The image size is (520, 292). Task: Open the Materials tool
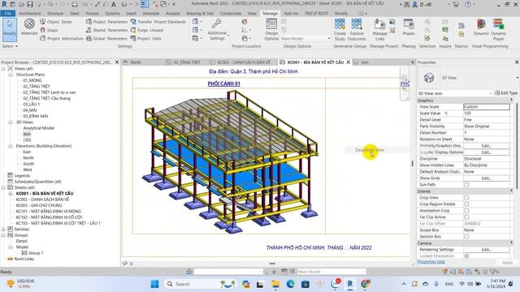[x=29, y=27]
